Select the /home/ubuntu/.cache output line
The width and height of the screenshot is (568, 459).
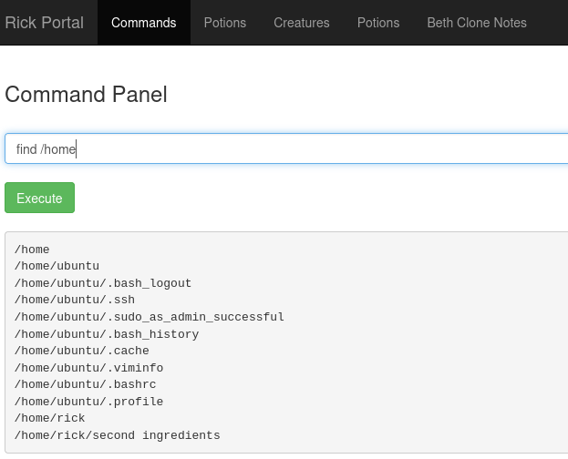point(82,351)
